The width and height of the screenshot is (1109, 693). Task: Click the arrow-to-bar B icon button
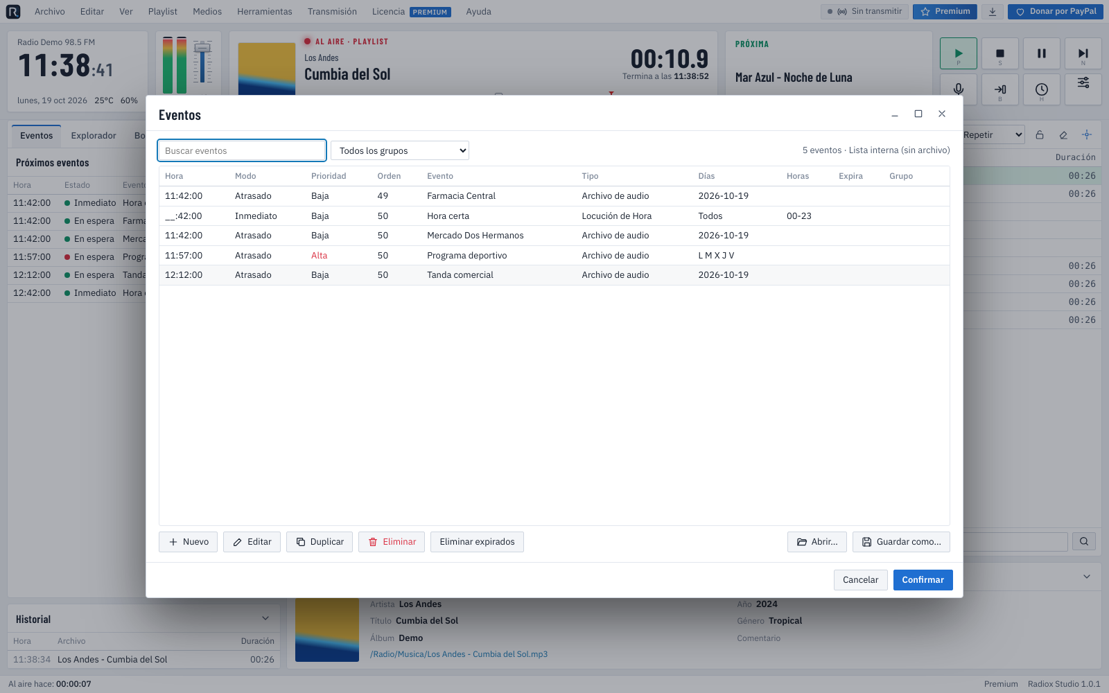coord(1000,89)
